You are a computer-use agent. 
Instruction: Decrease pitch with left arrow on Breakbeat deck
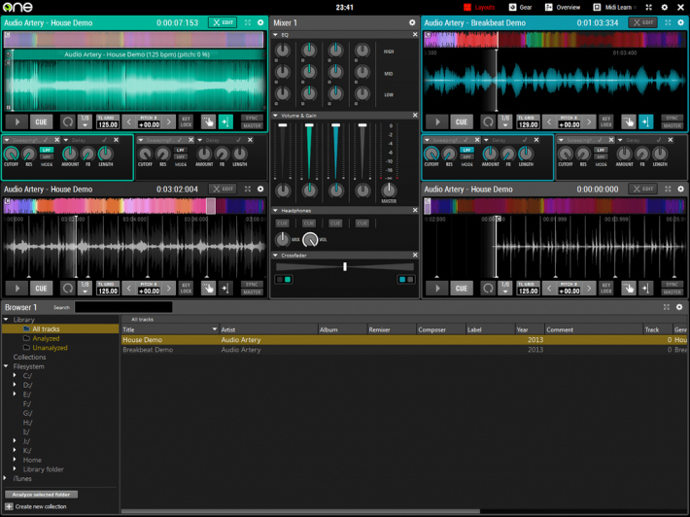click(549, 121)
